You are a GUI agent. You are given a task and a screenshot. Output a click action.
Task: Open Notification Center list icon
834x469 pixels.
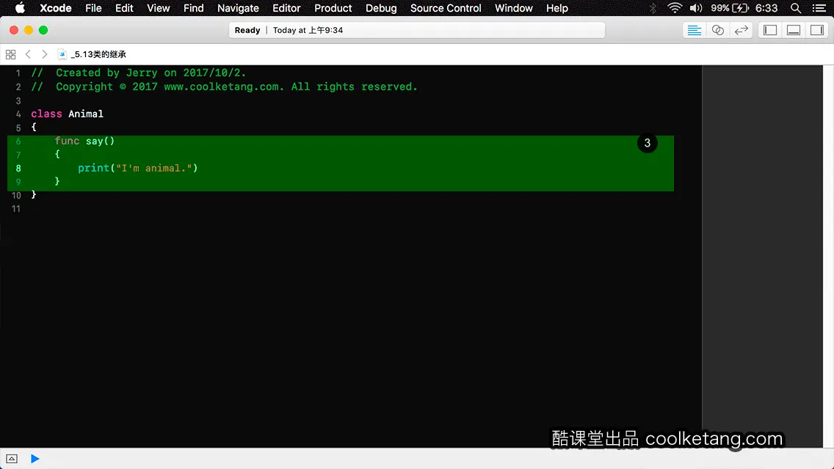pos(819,8)
